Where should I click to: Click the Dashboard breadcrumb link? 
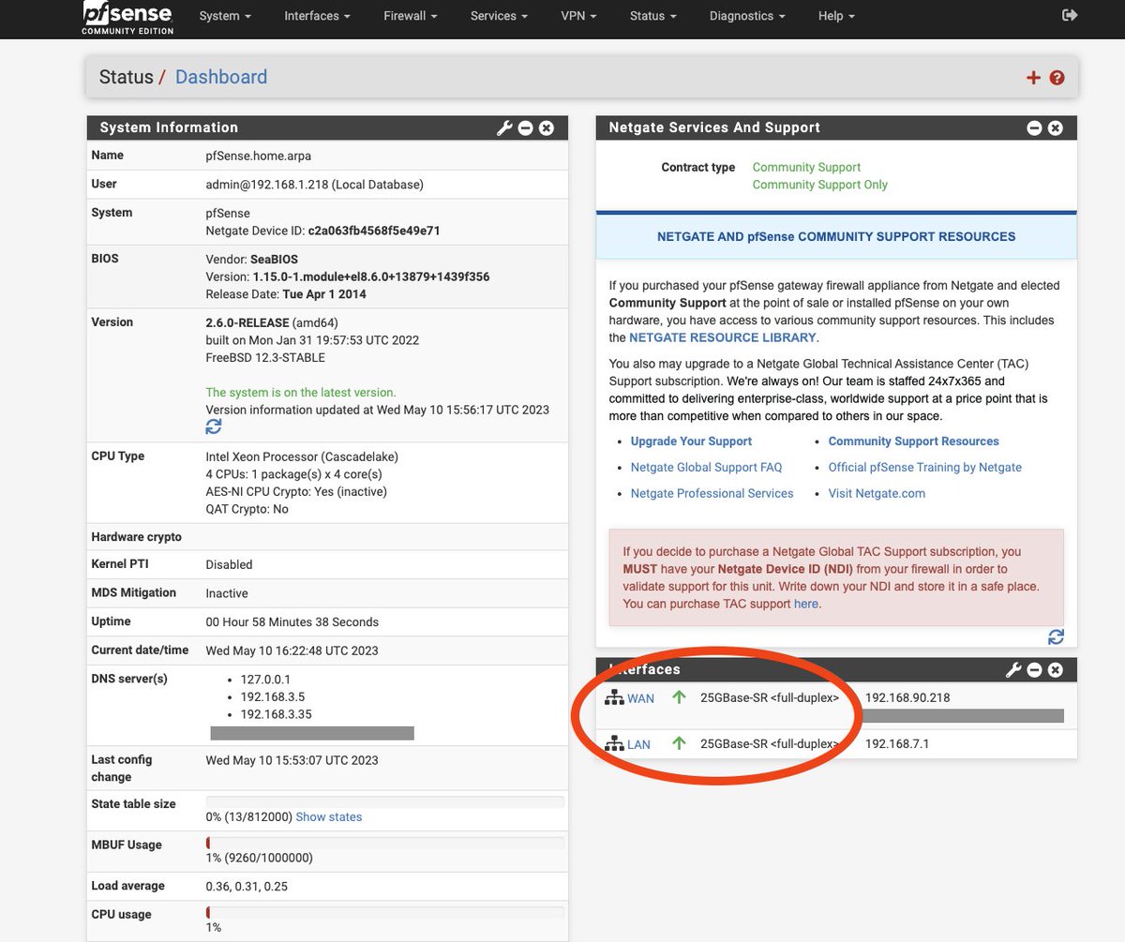click(x=221, y=78)
